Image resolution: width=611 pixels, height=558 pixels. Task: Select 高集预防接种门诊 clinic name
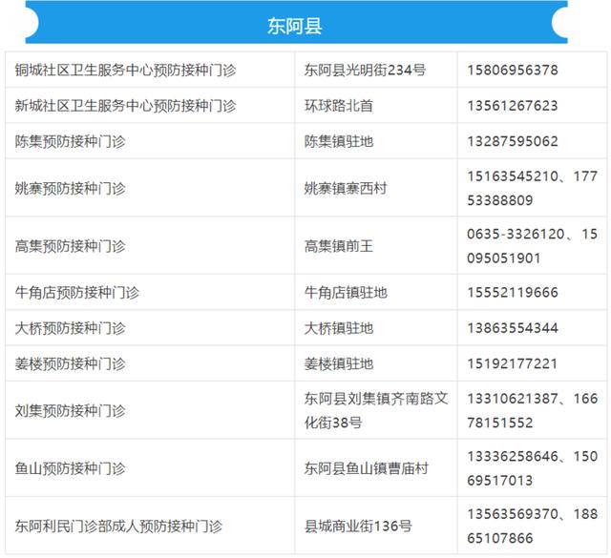tap(70, 246)
